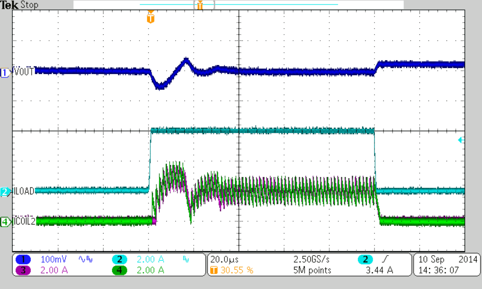This screenshot has height=289, width=482.
Task: Click the orange trigger position marker T
Action: tap(150, 17)
